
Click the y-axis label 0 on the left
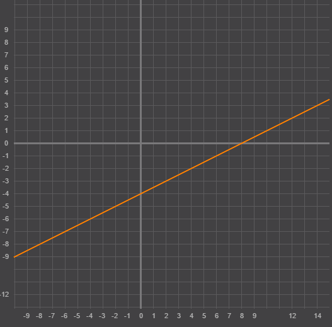(x=6, y=144)
